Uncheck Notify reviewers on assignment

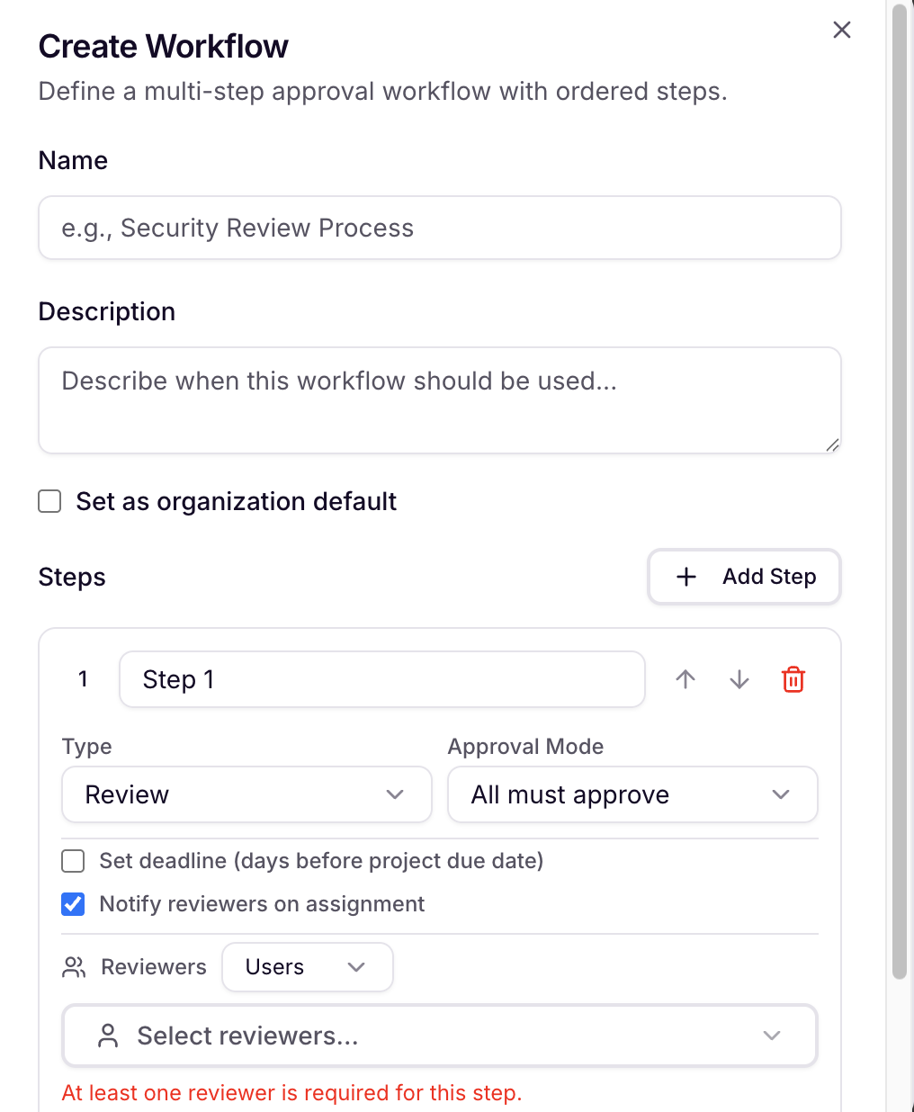point(73,904)
